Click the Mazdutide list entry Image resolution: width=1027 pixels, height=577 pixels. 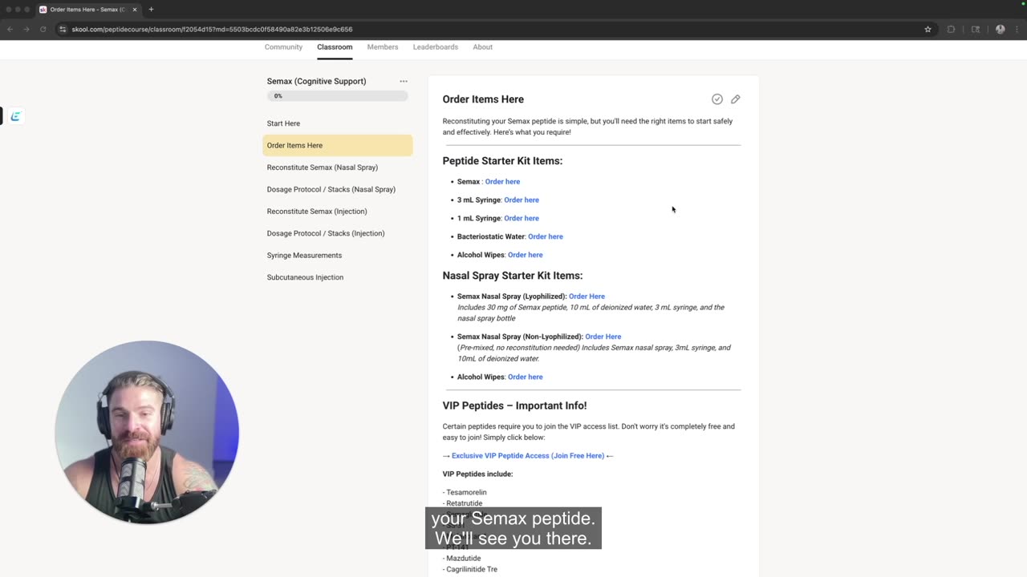pyautogui.click(x=462, y=559)
